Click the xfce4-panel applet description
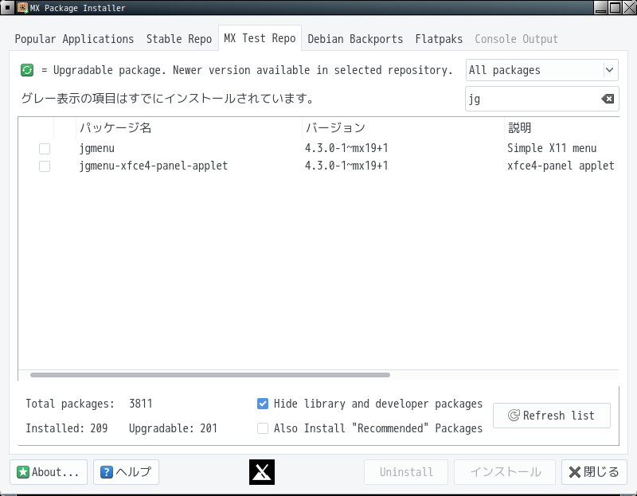Screen dimensions: 637x496 [561, 166]
